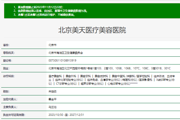The image size is (180, 120).
Task: Click the level value 未定级
Action: pyautogui.click(x=52, y=91)
